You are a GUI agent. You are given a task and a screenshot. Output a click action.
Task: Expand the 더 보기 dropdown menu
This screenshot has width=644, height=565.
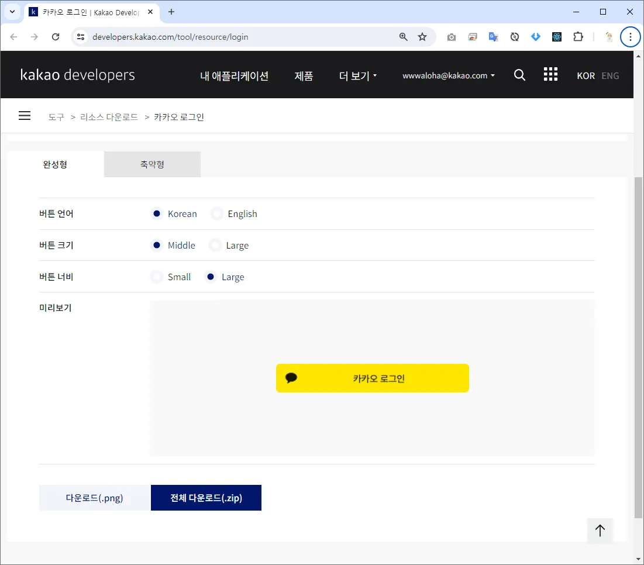(358, 76)
